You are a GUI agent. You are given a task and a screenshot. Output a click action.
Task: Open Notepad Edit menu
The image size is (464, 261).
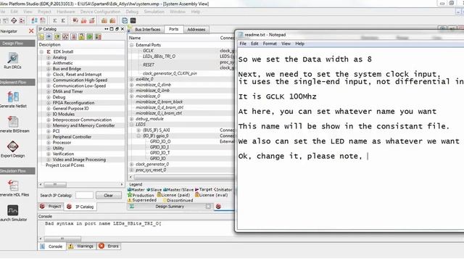pyautogui.click(x=254, y=43)
